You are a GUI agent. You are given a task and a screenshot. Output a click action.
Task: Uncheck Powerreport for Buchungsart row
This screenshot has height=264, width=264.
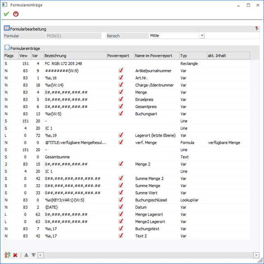(121, 113)
